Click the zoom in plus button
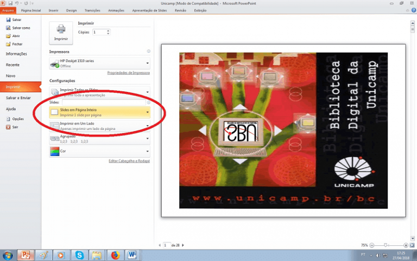 coord(406,245)
